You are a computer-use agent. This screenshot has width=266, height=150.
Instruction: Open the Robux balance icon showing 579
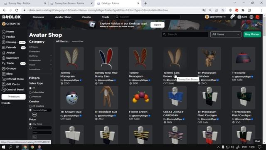point(239,17)
